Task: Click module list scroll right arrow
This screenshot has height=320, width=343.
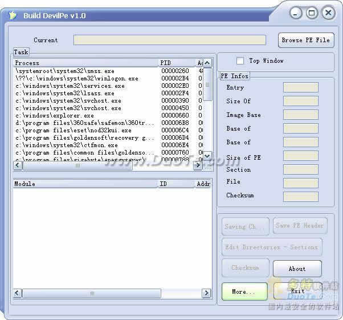Action: pos(206,293)
